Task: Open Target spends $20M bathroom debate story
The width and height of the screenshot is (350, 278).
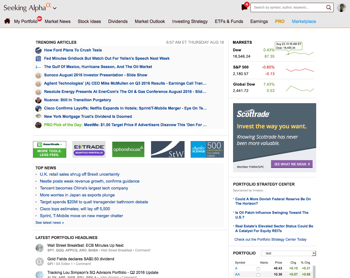Action: (94, 202)
